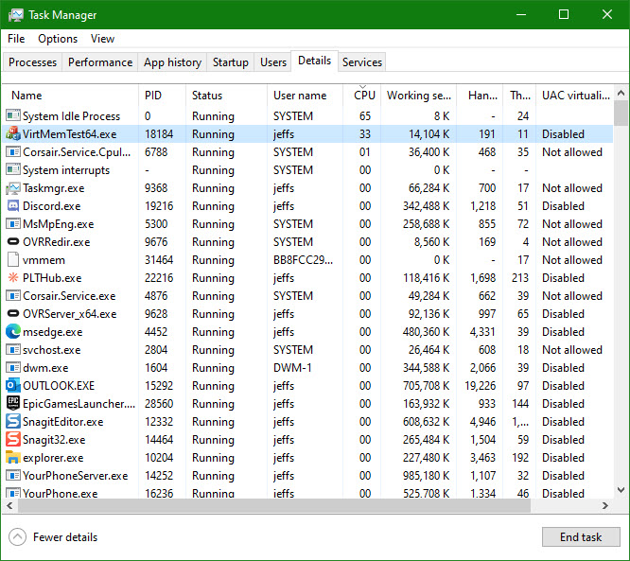Sort by the Threads column header
Image resolution: width=630 pixels, height=561 pixels.
(x=519, y=96)
